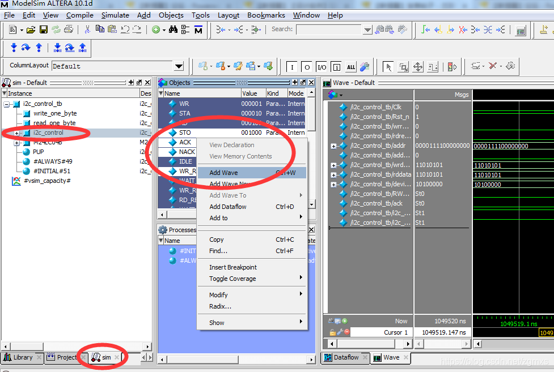Toggle the Input ports filter marked I
Image resolution: width=554 pixels, height=372 pixels.
(291, 66)
